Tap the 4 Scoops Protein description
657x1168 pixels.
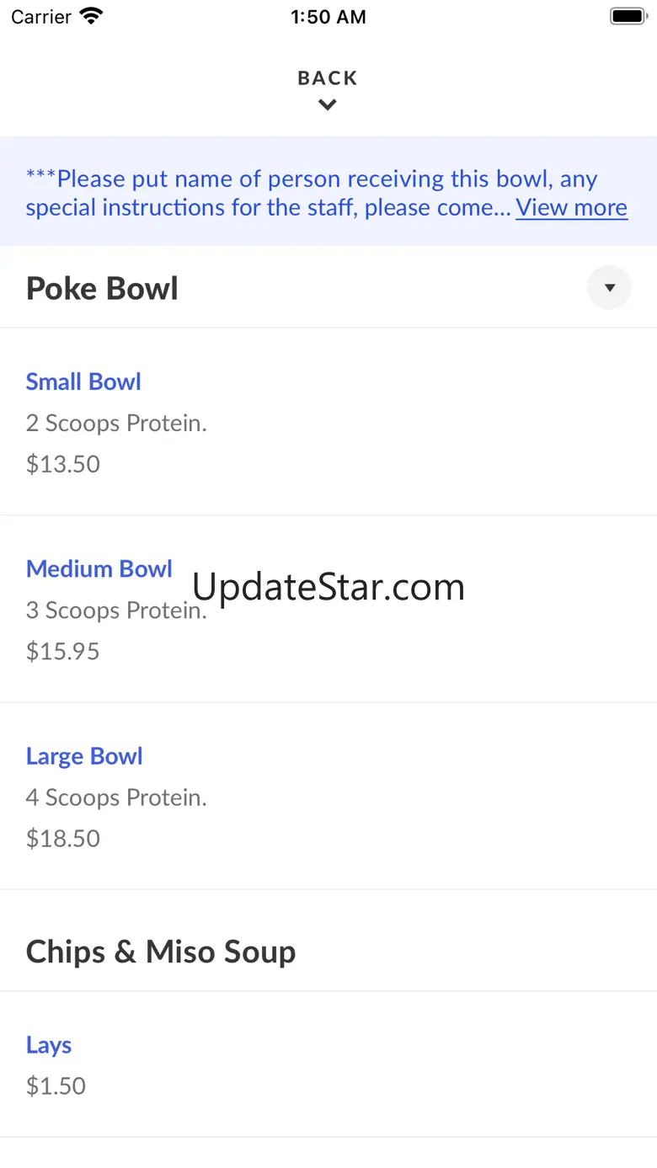click(116, 797)
